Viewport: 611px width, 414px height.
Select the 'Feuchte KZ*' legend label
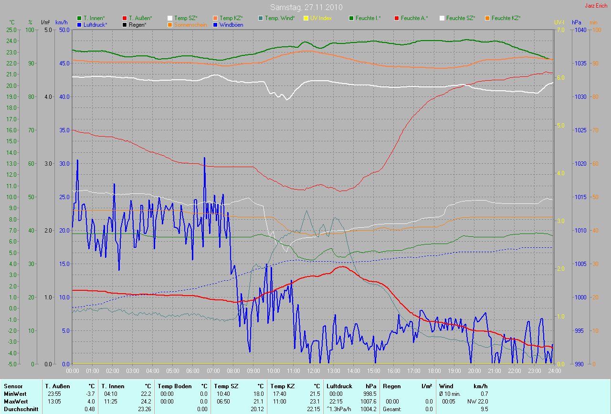[x=506, y=18]
